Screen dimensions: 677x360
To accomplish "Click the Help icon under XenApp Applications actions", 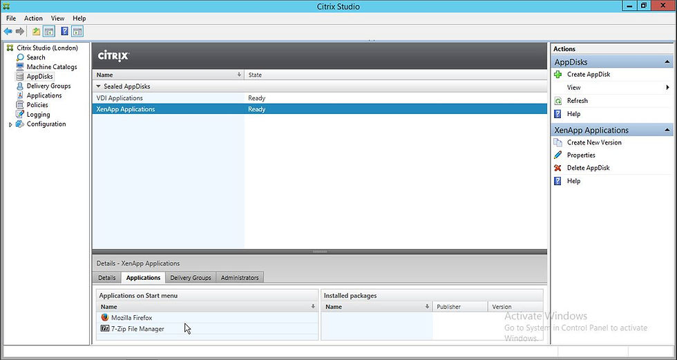I will tap(558, 181).
